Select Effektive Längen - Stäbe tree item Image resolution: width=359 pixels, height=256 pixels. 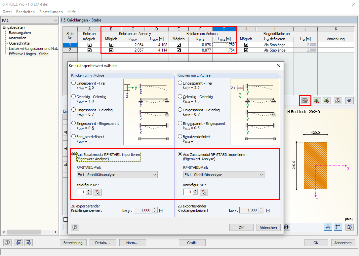[x=29, y=54]
